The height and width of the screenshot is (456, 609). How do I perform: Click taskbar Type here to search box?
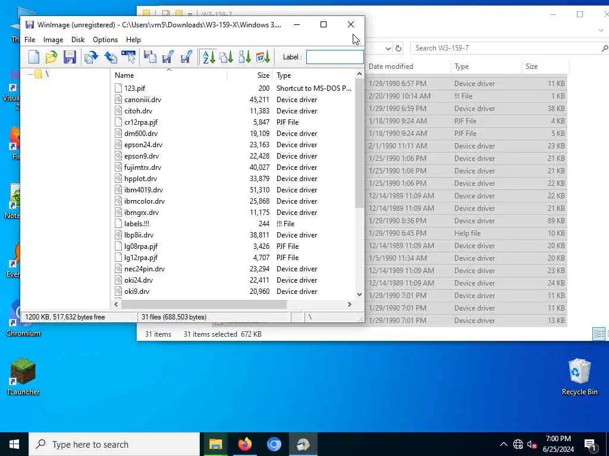coord(114,444)
